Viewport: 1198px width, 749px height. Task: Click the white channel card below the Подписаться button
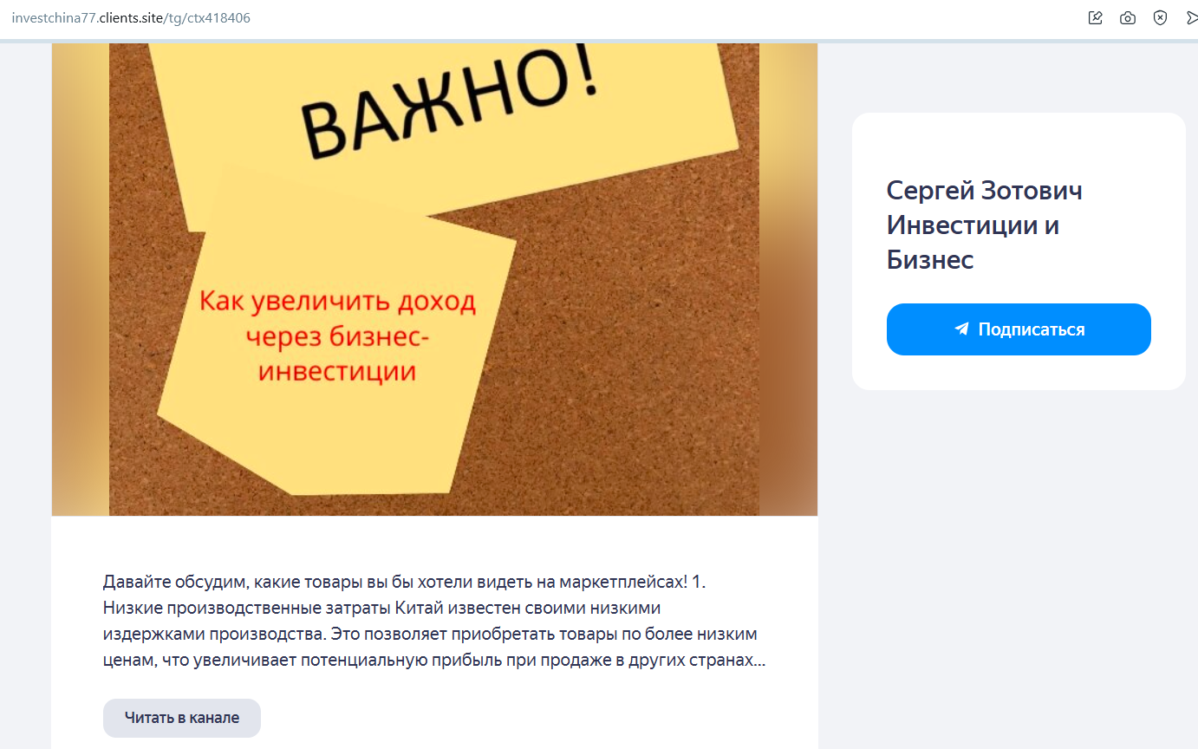click(1019, 373)
